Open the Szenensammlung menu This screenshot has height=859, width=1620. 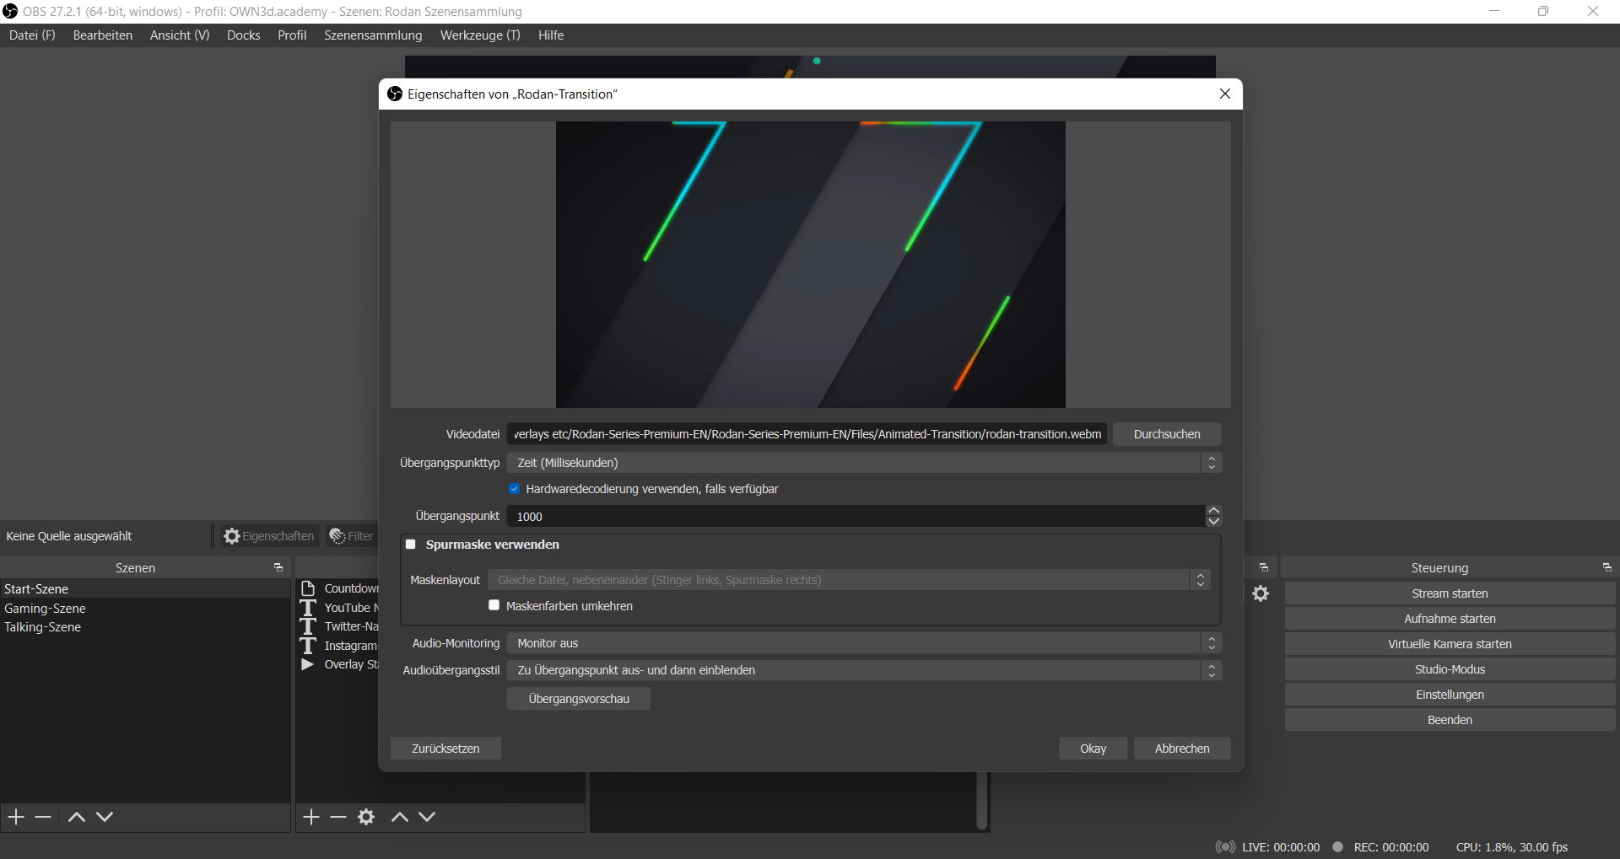373,35
